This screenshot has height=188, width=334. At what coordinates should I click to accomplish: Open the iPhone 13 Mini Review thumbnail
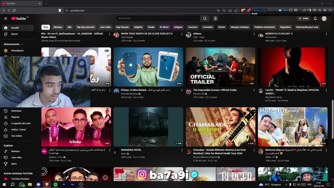(148, 67)
